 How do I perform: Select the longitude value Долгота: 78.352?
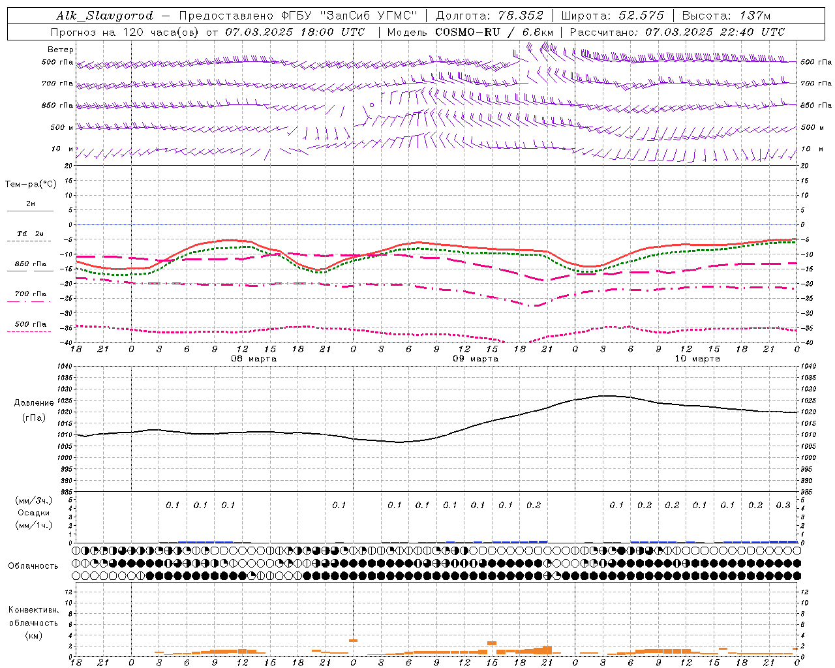click(489, 16)
